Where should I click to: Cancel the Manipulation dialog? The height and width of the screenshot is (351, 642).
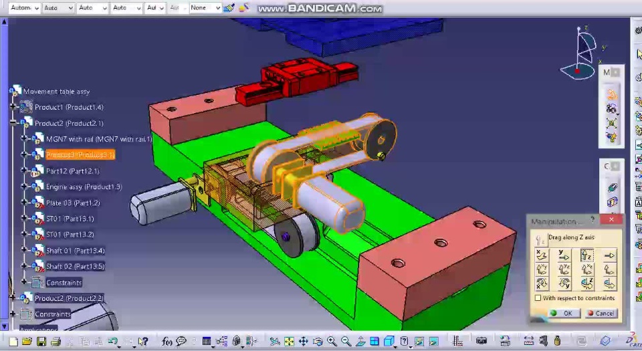pyautogui.click(x=601, y=314)
